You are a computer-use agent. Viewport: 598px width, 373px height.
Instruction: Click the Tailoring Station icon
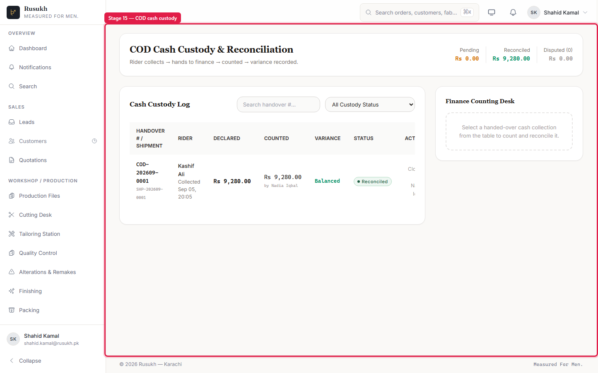12,234
